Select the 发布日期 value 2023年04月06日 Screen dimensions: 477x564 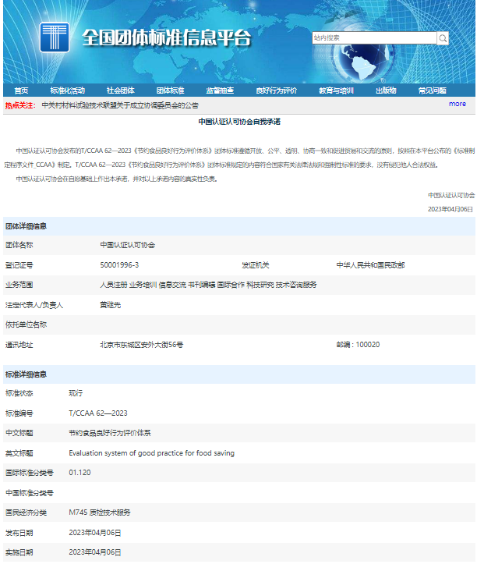point(95,533)
